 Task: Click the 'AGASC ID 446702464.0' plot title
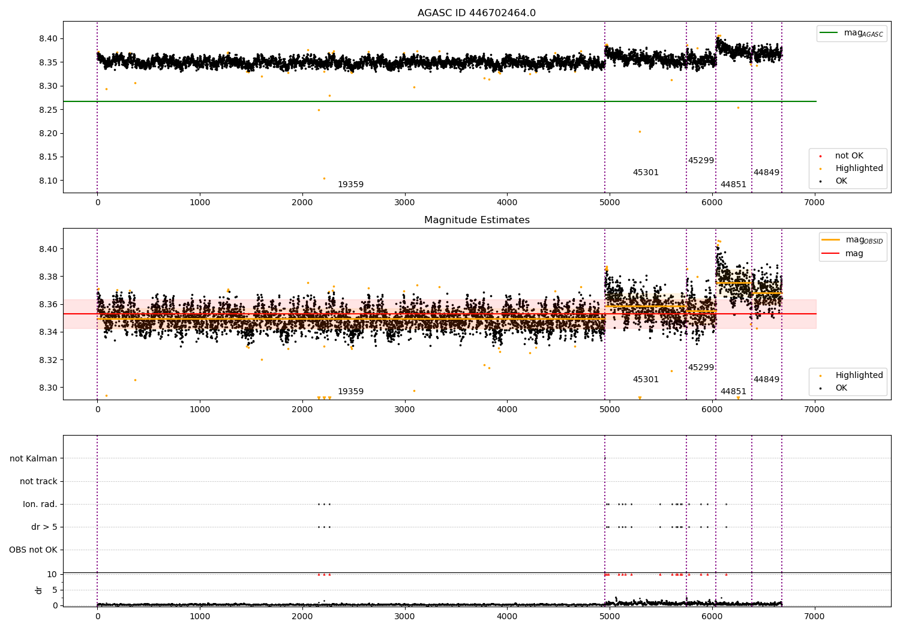click(476, 13)
